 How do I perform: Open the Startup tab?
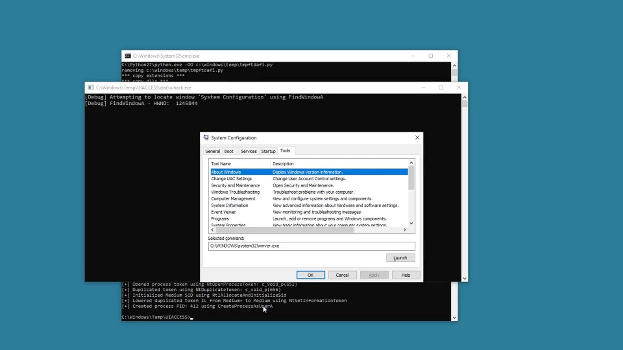268,151
